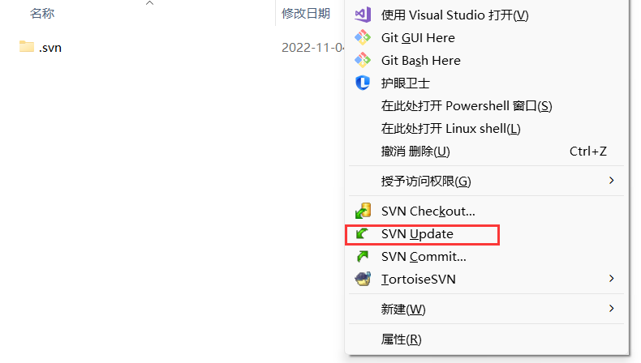Click the SVN Checkout icon
The width and height of the screenshot is (641, 363).
[363, 211]
